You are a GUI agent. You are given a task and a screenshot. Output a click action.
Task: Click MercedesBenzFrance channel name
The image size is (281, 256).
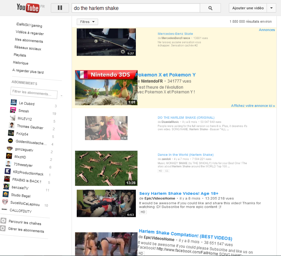tap(176, 38)
